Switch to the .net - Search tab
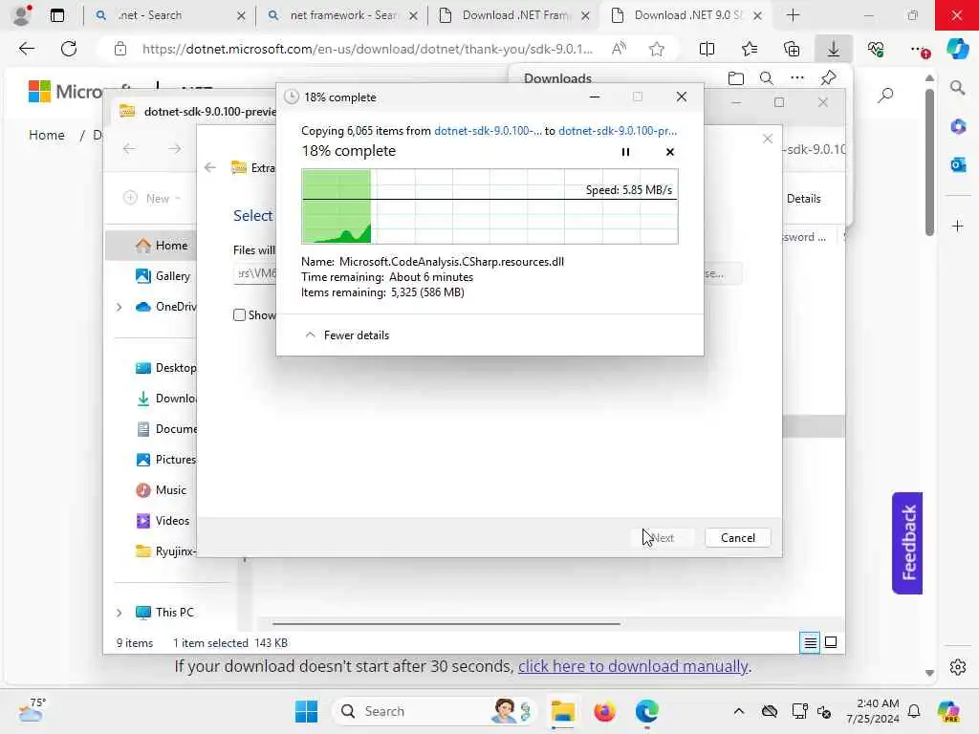The image size is (979, 734). [170, 15]
